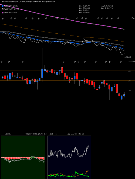Click the ADX '(14 day) 44, +14, -36' values
The image size is (135, 179).
(76, 134)
